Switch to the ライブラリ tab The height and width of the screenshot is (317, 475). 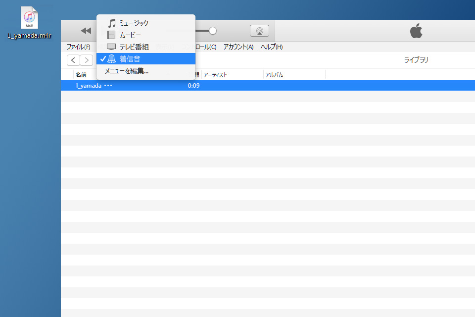click(x=416, y=60)
